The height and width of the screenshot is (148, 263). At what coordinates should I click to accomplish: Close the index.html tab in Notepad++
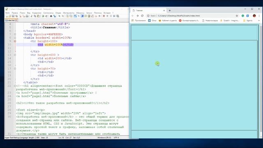point(16,20)
